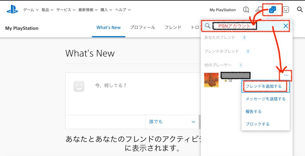Image resolution: width=305 pixels, height=156 pixels.
Task: Select メッセージを送信する from the menu
Action: click(265, 99)
